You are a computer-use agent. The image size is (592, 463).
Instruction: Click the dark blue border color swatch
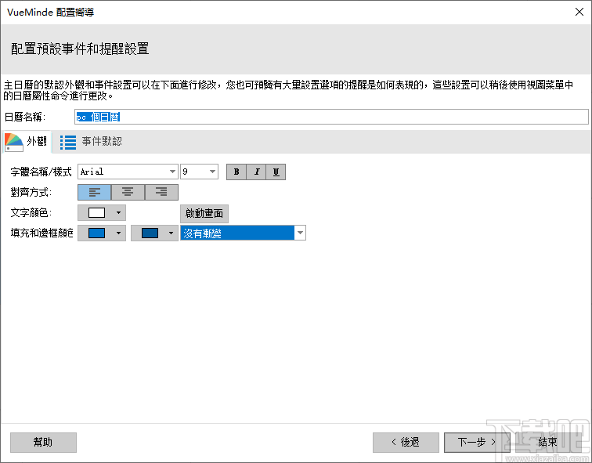click(150, 233)
